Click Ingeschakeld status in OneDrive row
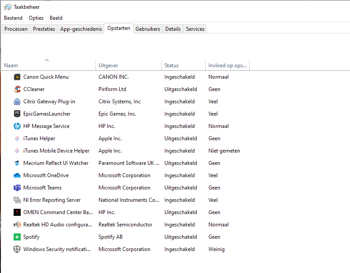350x273 pixels. pyautogui.click(x=179, y=175)
